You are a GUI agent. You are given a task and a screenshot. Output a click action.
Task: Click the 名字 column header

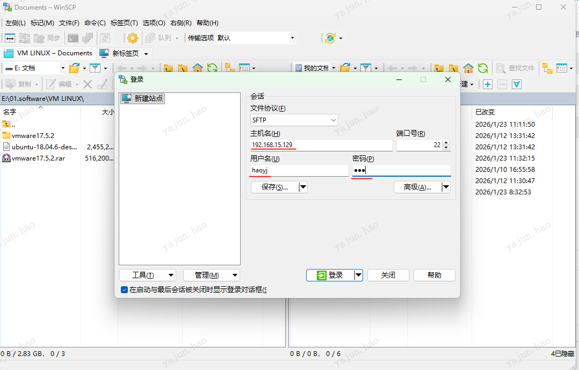pyautogui.click(x=40, y=112)
